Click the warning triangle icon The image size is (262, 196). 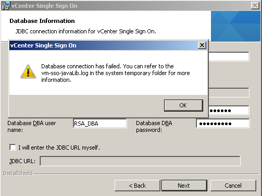pyautogui.click(x=28, y=71)
